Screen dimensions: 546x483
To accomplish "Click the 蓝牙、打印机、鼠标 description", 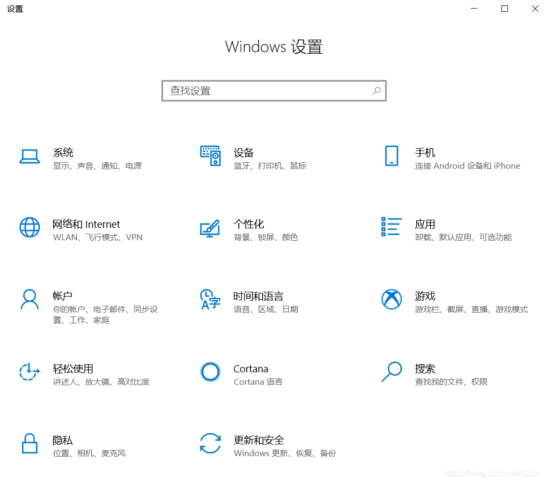I will [x=270, y=166].
